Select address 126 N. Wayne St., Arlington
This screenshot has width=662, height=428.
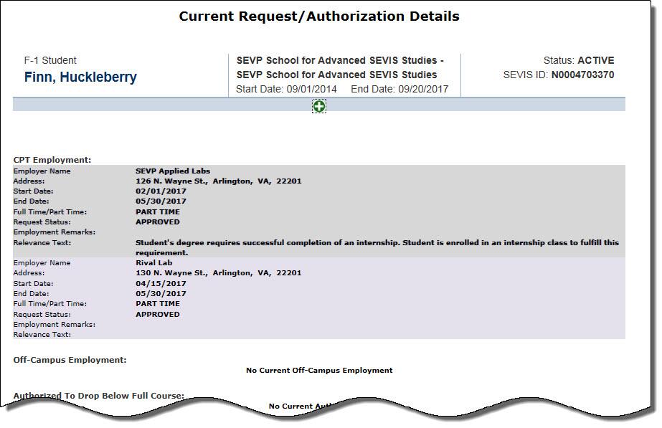(x=218, y=181)
